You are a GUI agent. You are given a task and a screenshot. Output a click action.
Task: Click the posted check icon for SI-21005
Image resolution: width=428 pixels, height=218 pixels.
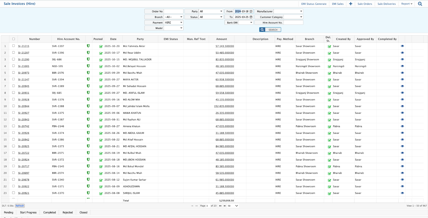click(101, 67)
